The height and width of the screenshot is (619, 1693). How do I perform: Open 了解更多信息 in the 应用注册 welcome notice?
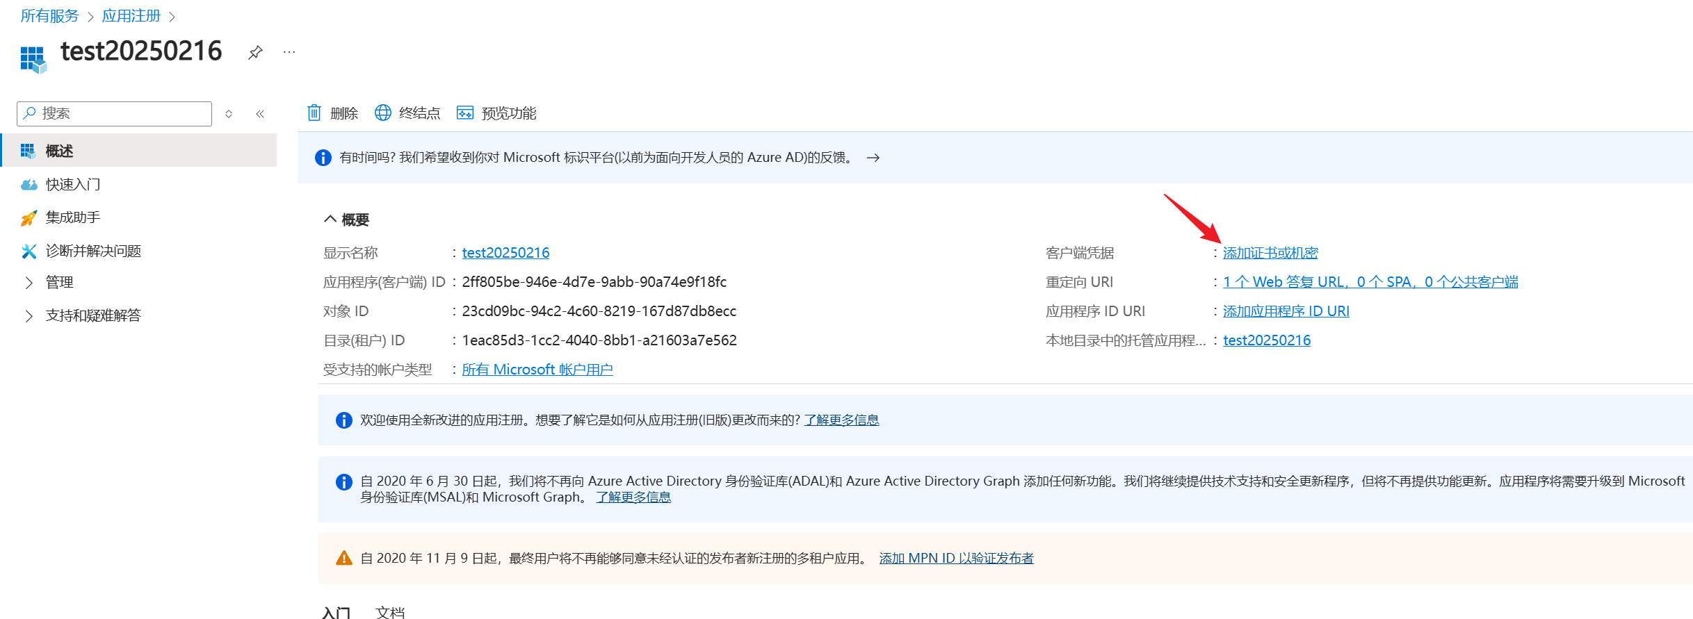point(841,420)
